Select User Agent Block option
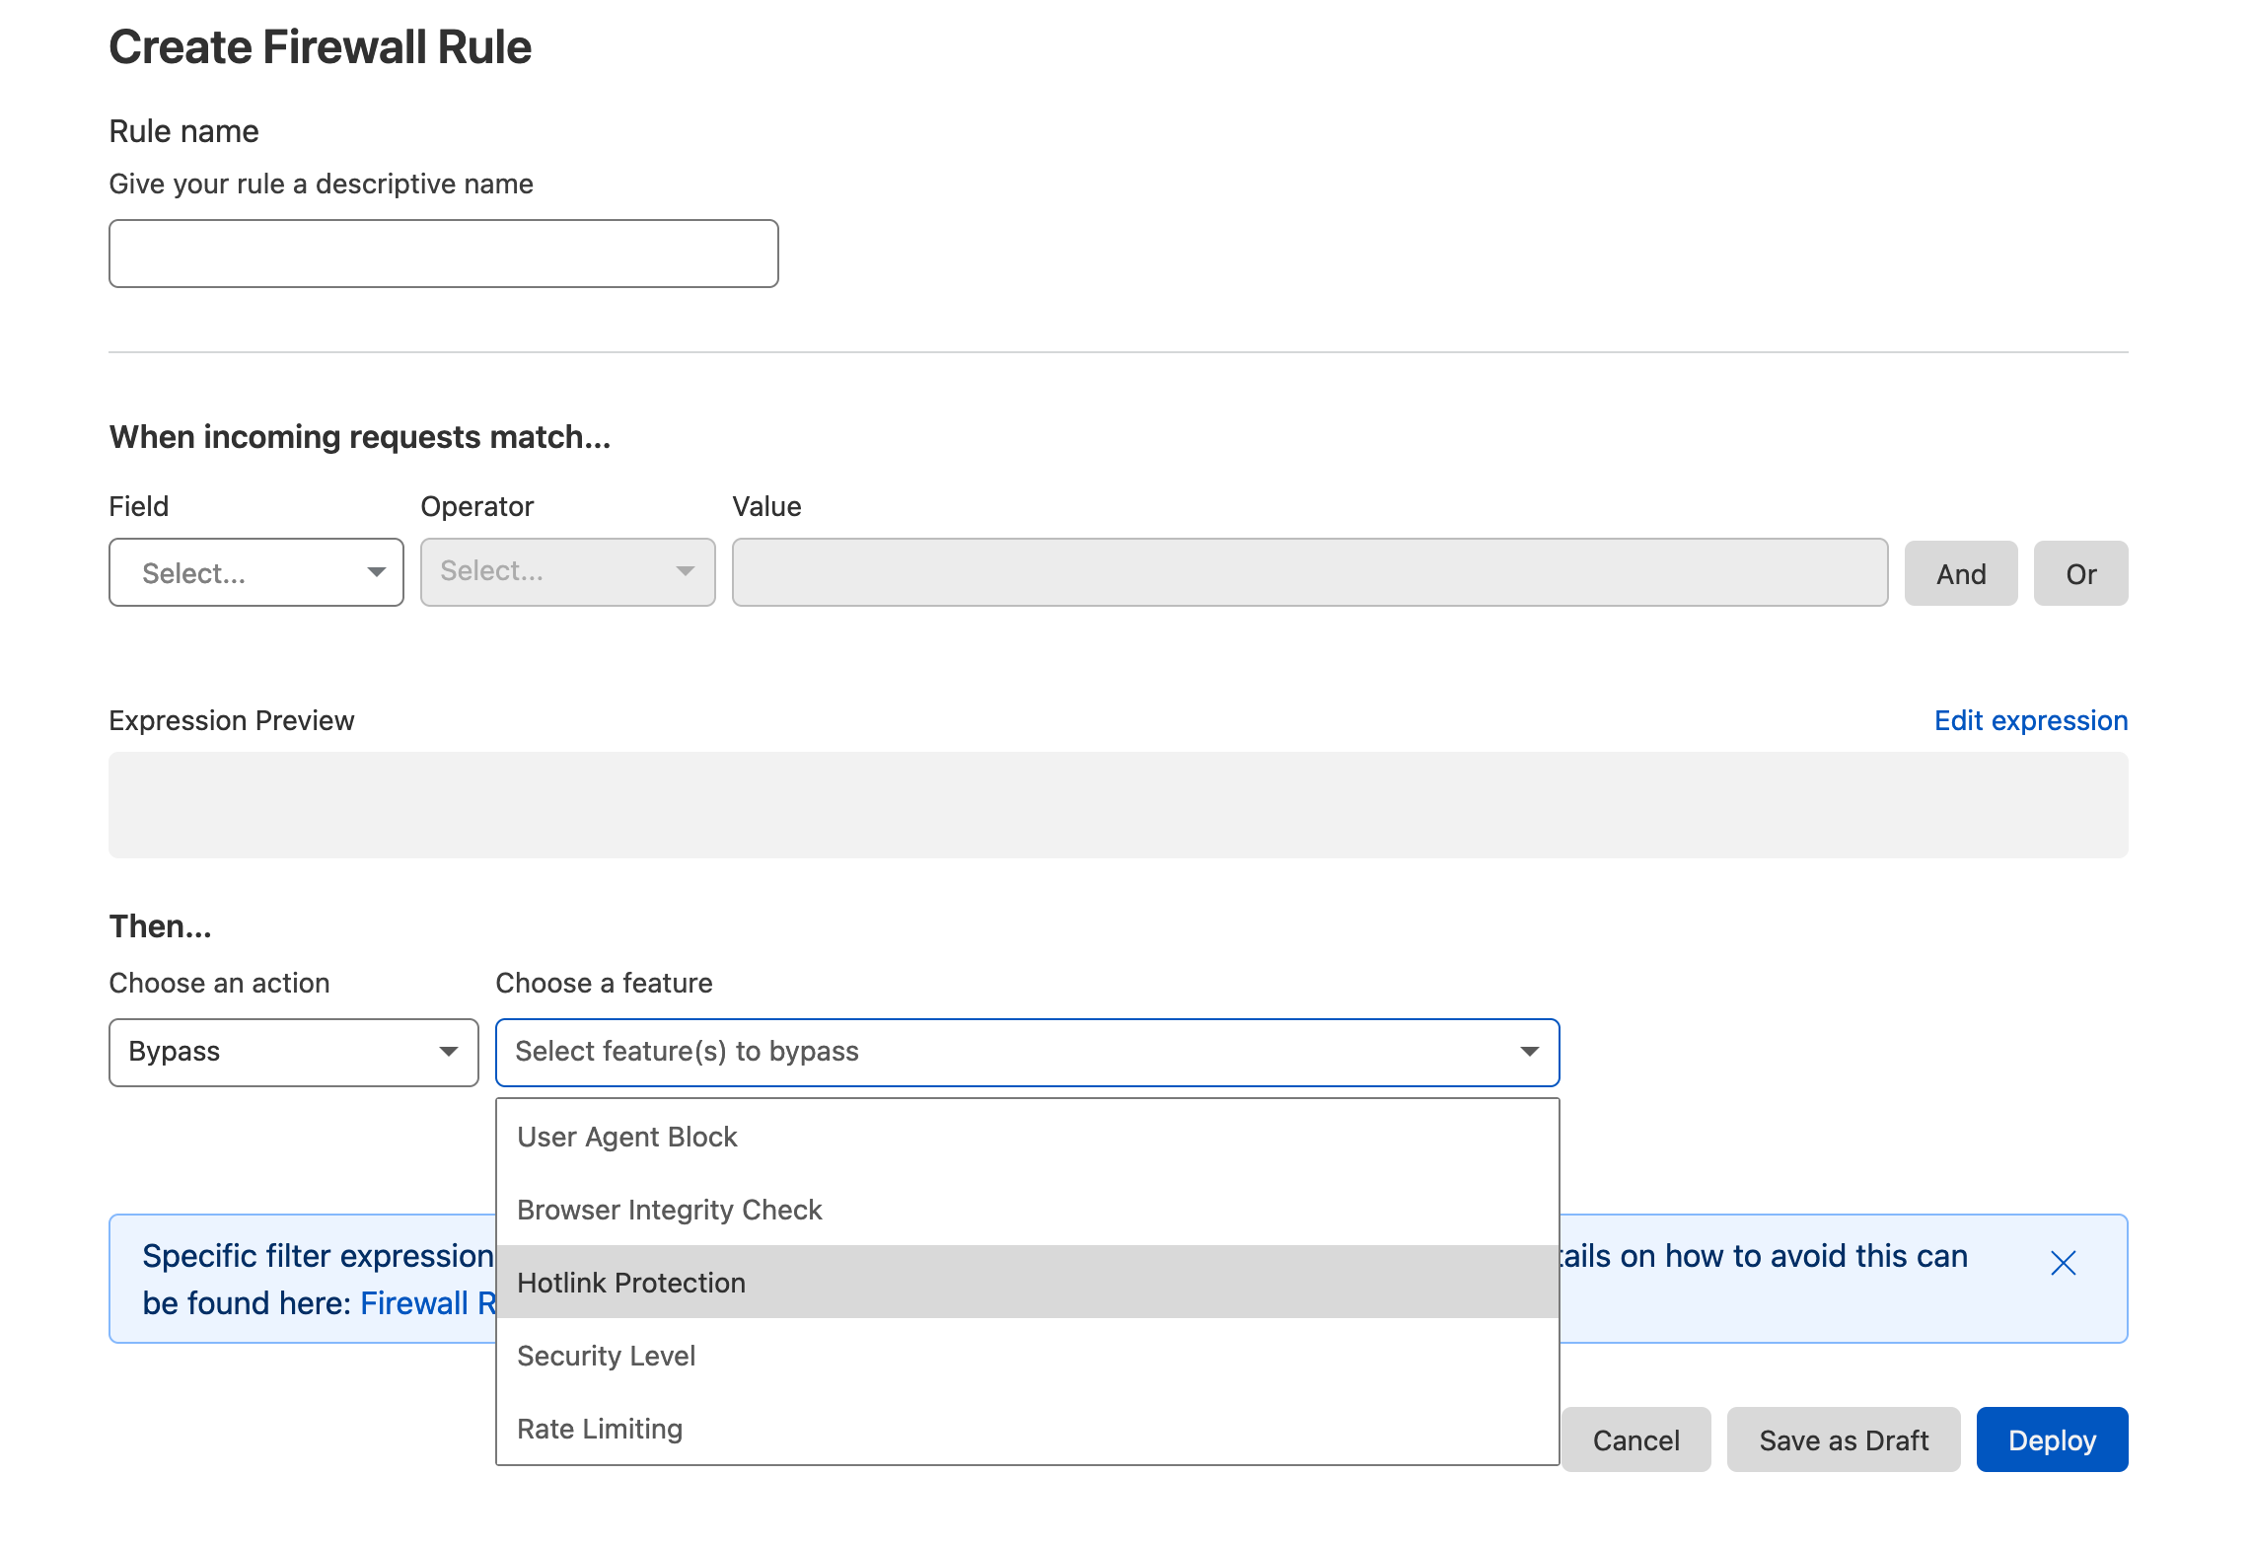2251x1549 pixels. [627, 1137]
